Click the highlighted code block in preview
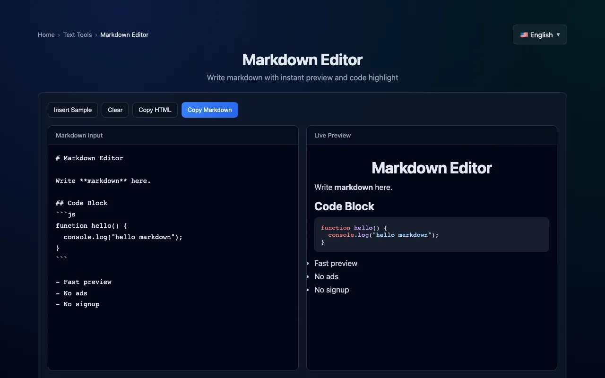 [x=432, y=234]
